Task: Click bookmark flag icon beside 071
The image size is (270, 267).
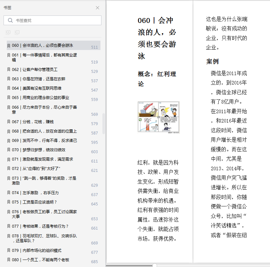Action: pyautogui.click(x=9, y=159)
